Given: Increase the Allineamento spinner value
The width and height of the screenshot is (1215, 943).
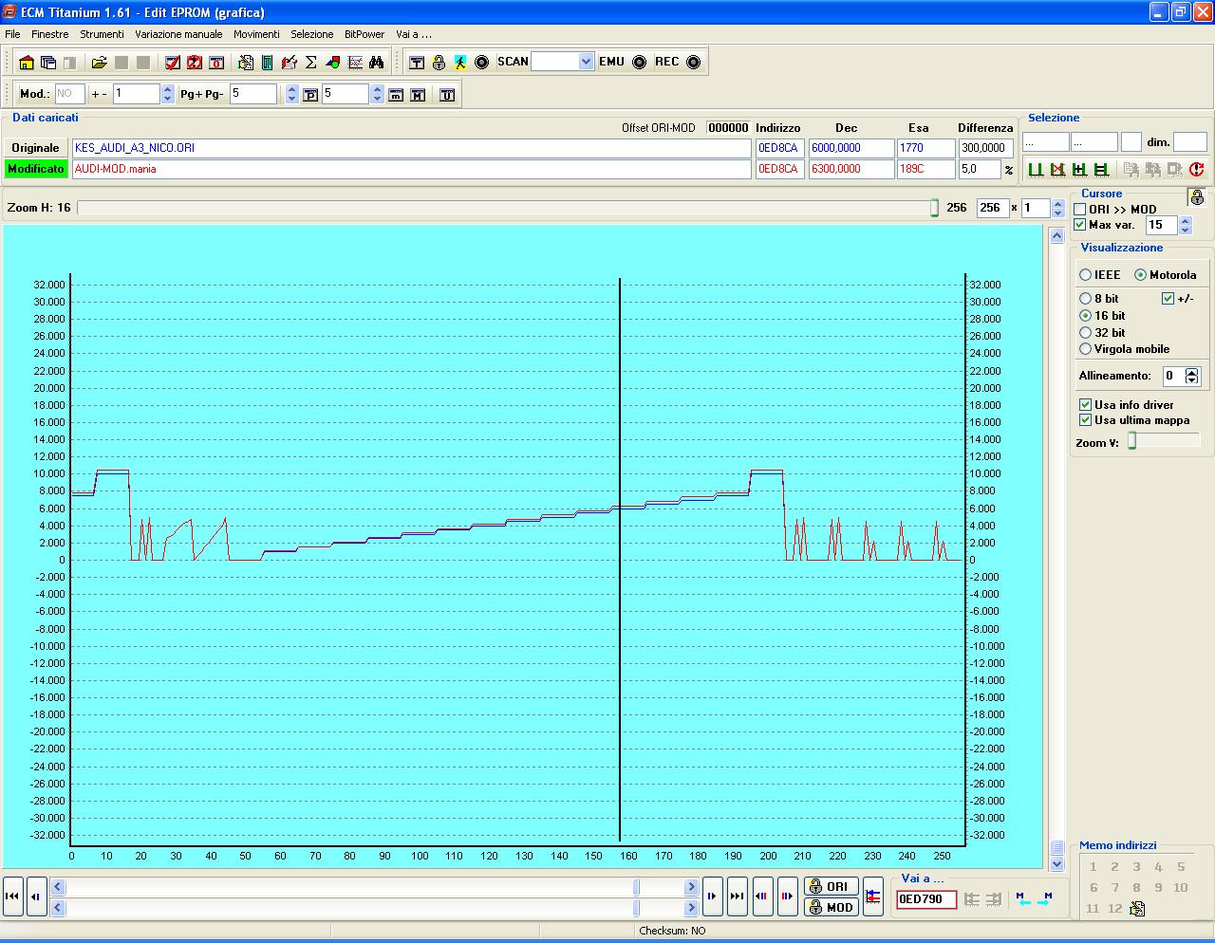Looking at the screenshot, I should coord(1192,372).
